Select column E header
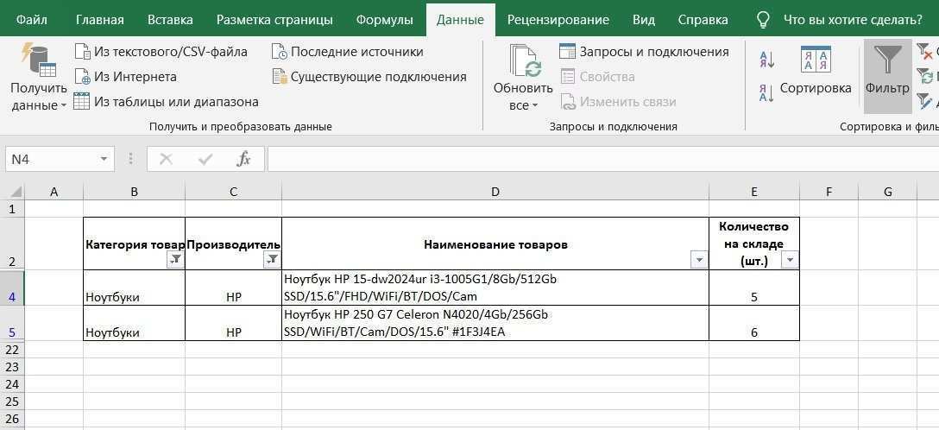This screenshot has height=430, width=939. (x=754, y=192)
